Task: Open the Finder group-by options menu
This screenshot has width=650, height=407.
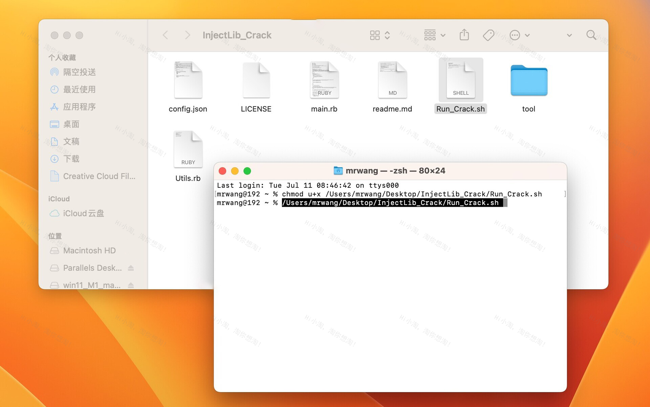Action: click(435, 35)
